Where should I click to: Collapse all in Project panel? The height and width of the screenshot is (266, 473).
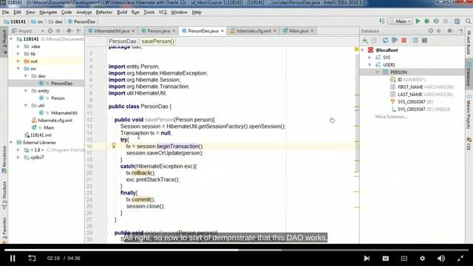pos(58,31)
